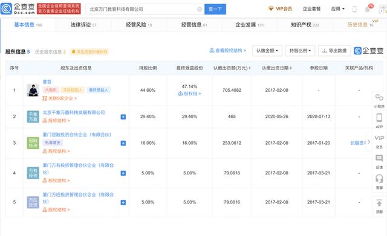
Task: Click 最终受益人 tag in row 1
Action: tap(98, 90)
